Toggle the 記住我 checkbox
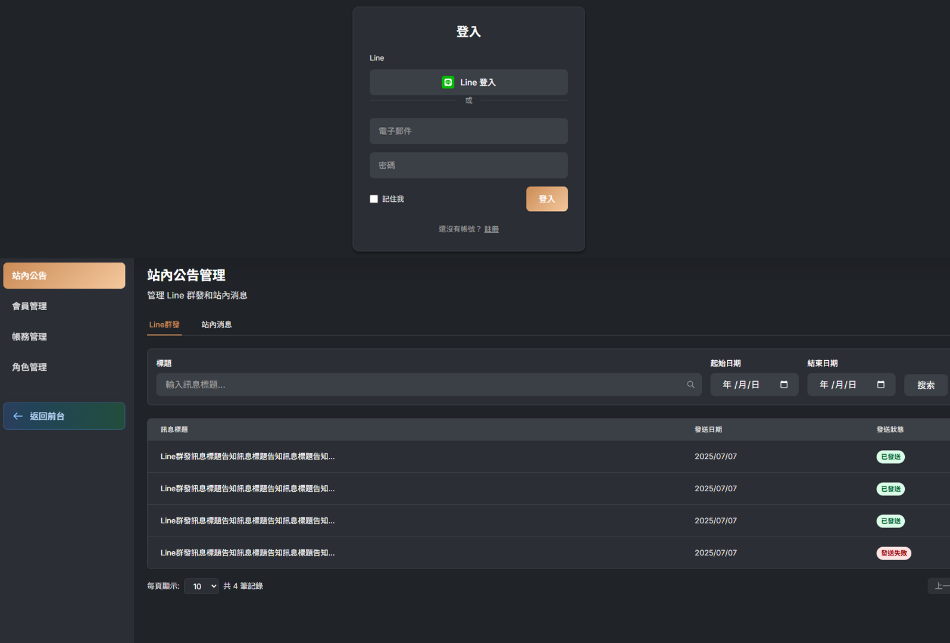 tap(374, 199)
